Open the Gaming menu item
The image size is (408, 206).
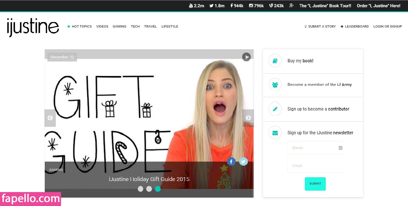pos(119,26)
